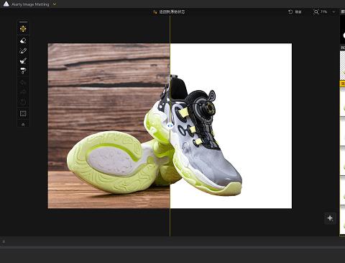This screenshot has height=263, width=345.
Task: Select the Dodge brush with tray tool
Action: pyautogui.click(x=23, y=61)
